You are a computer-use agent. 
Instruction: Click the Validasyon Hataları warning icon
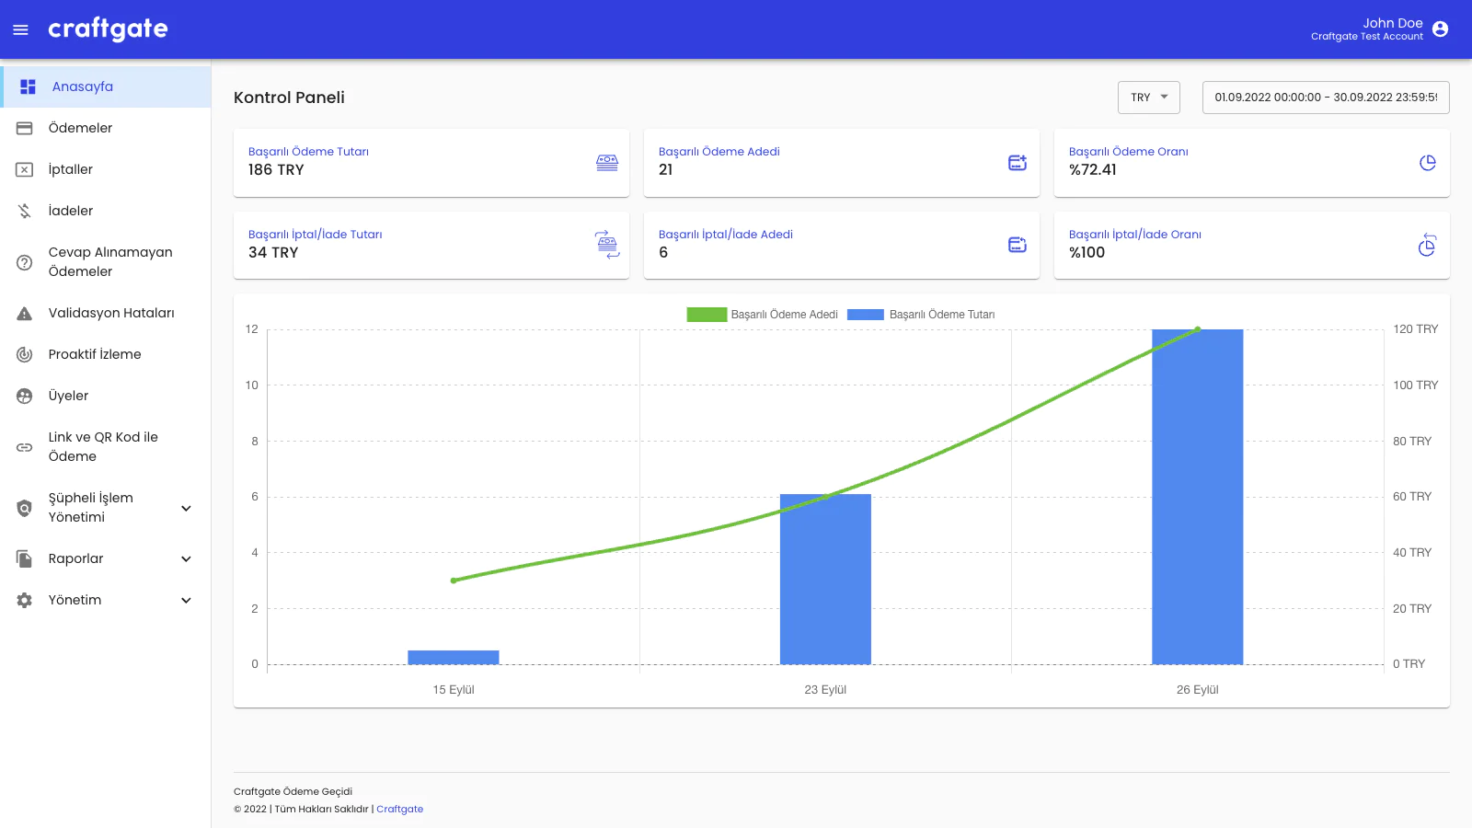[25, 314]
